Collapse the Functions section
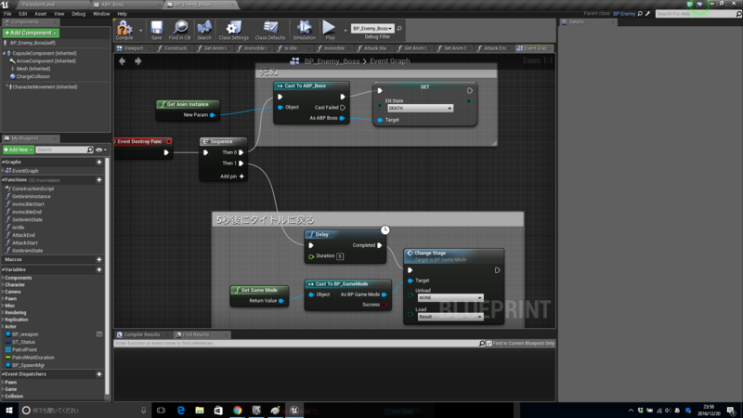Viewport: 743px width, 418px height. [3, 180]
